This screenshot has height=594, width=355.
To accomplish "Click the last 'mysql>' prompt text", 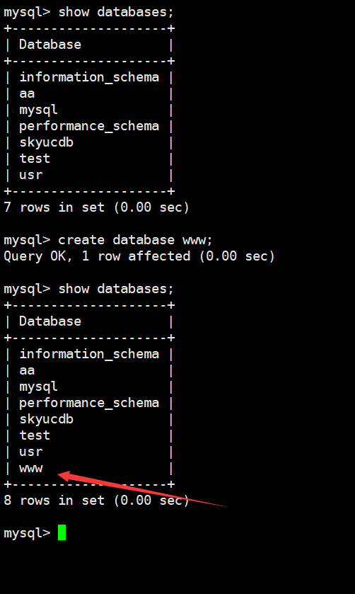I will [x=27, y=533].
